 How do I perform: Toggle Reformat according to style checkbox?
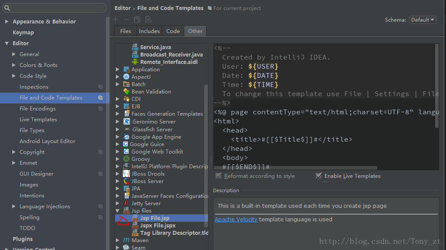point(219,176)
